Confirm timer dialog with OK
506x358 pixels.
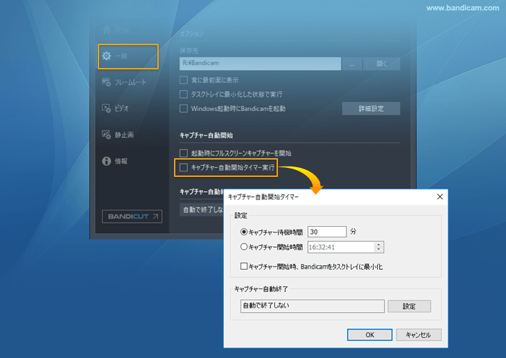click(x=370, y=334)
